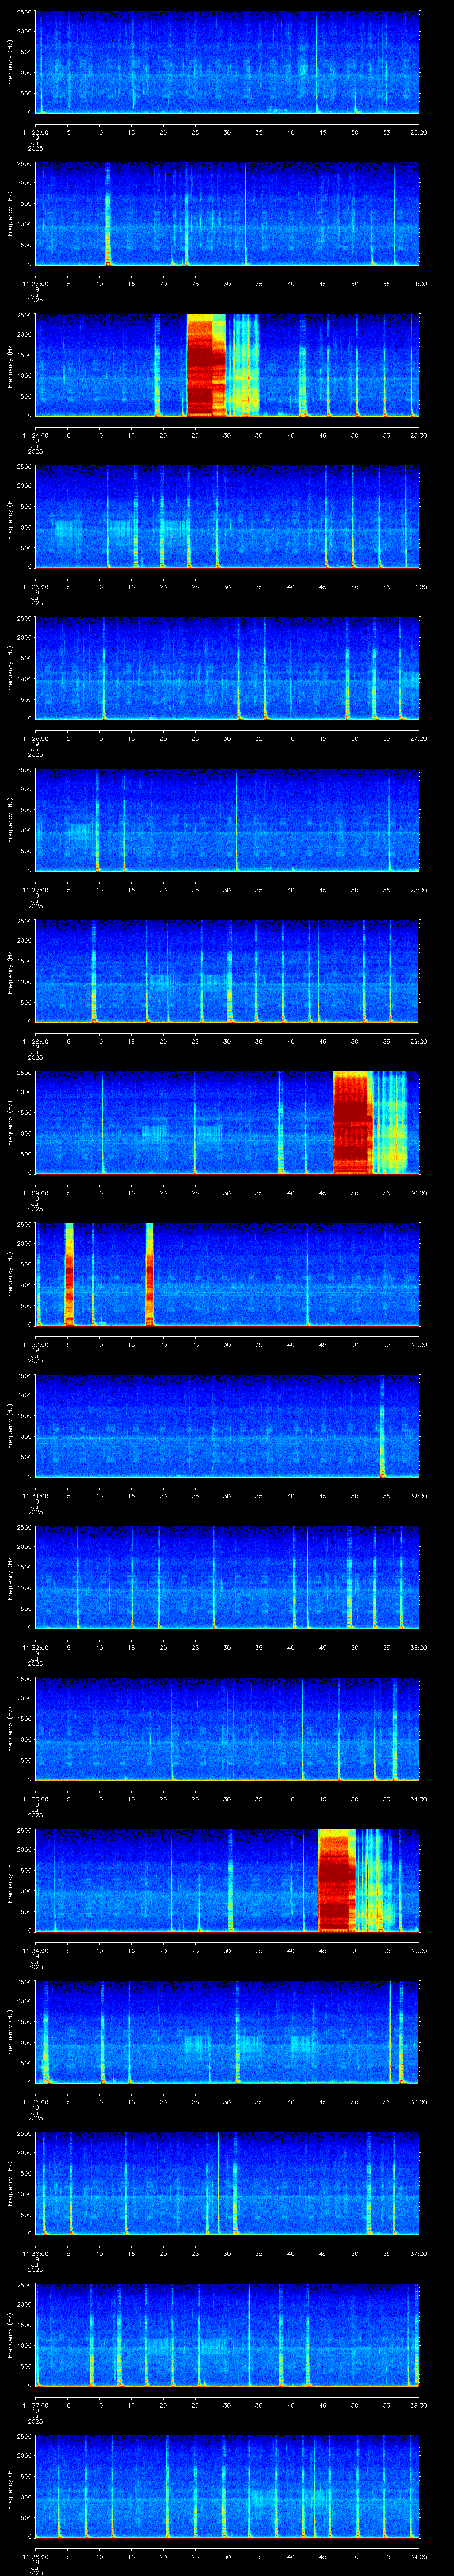This screenshot has height=2576, width=454.
Task: Select the "11:38:00" start time label
Action: pyautogui.click(x=35, y=2556)
